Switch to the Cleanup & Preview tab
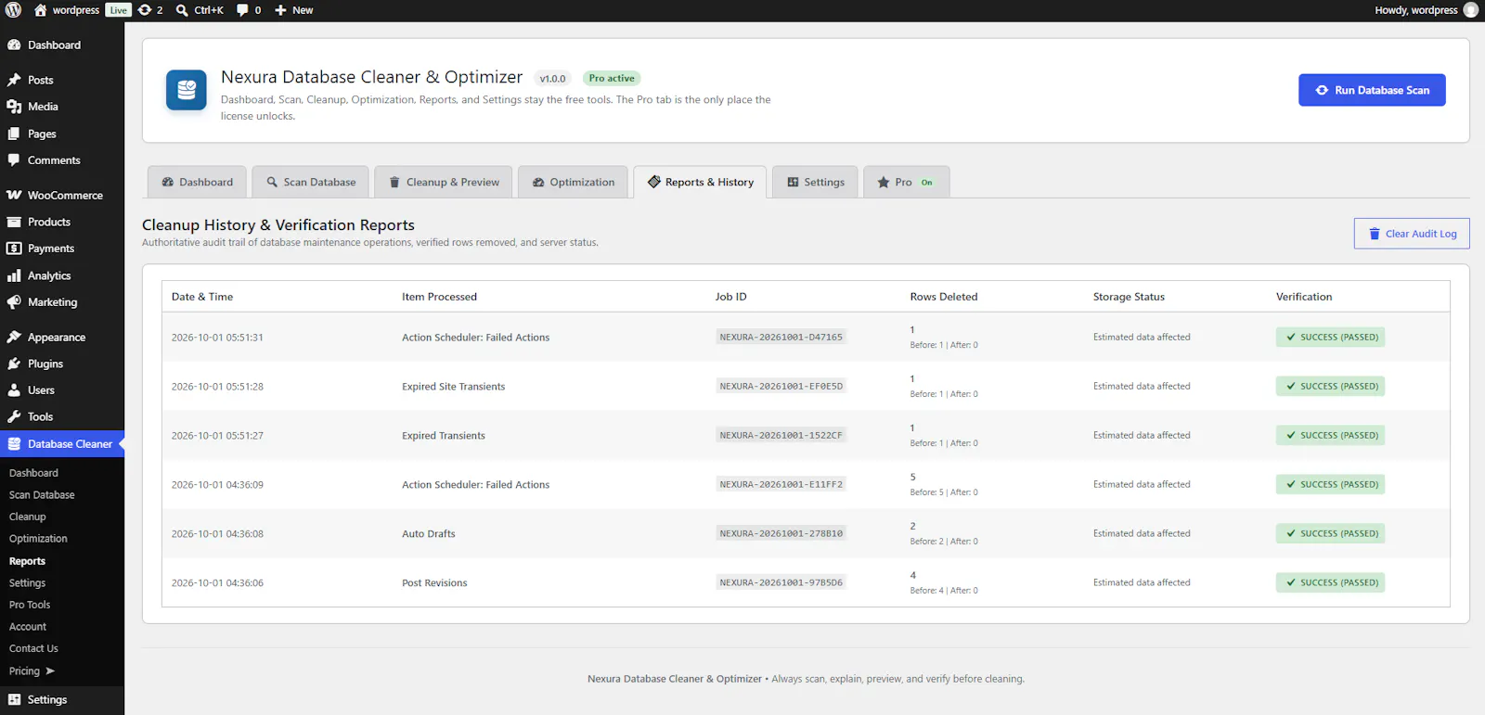 444,182
